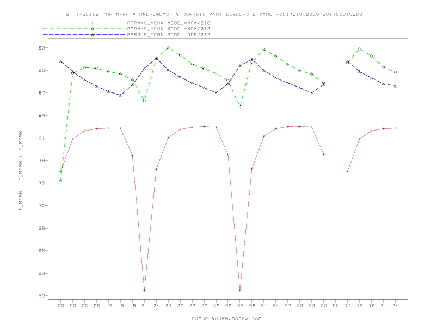
Task: Click the chart title starting STAT=SL1L2 PARAM=RH
Action: (214, 14)
